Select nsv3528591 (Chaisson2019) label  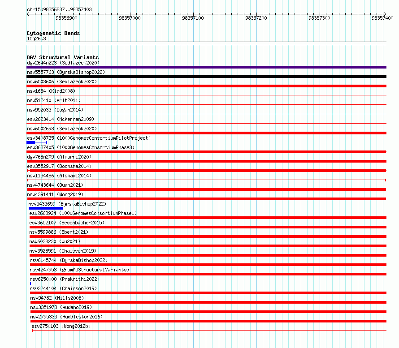(x=63, y=251)
